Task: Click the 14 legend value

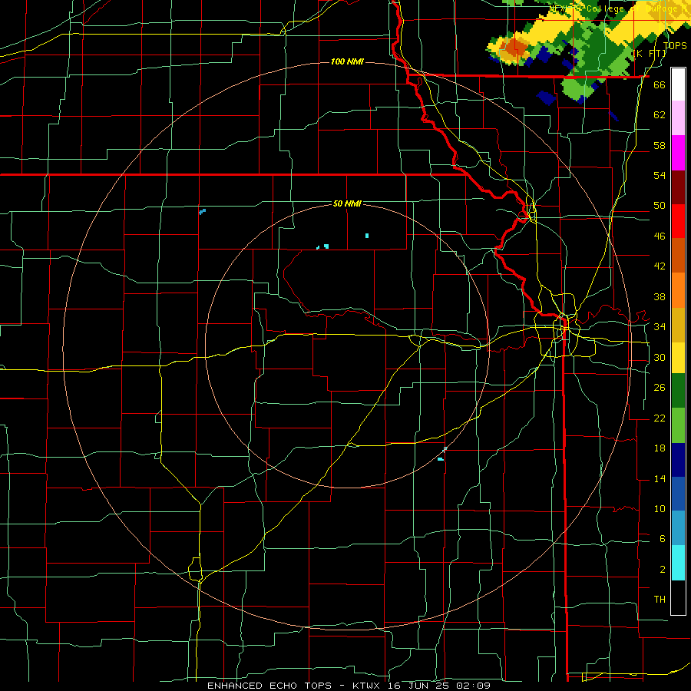Action: pos(660,478)
